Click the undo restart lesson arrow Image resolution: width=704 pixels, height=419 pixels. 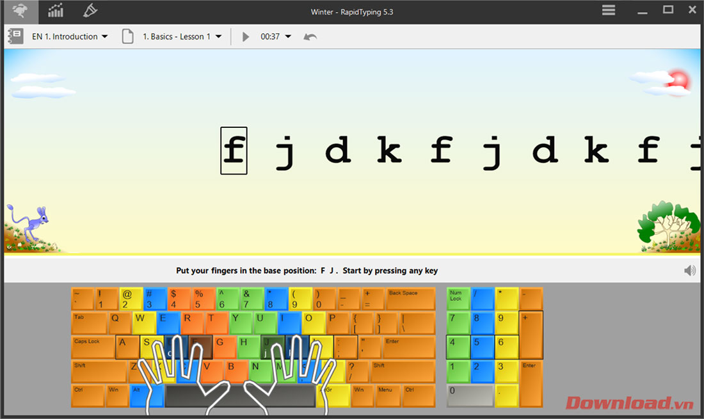310,37
